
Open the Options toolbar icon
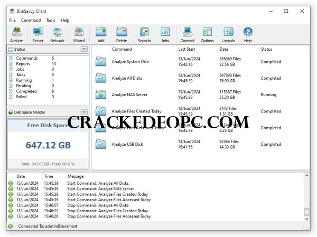[x=207, y=32]
